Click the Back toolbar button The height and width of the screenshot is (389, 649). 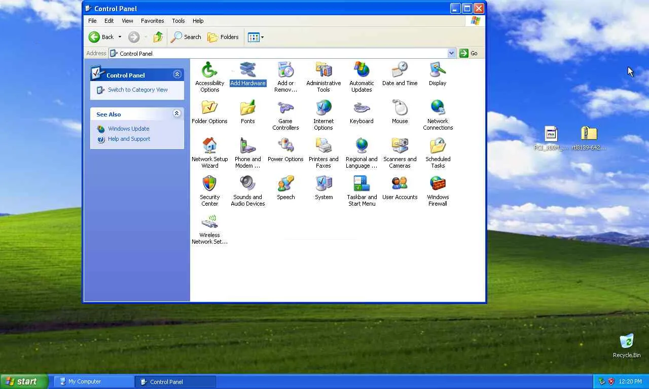coord(101,37)
